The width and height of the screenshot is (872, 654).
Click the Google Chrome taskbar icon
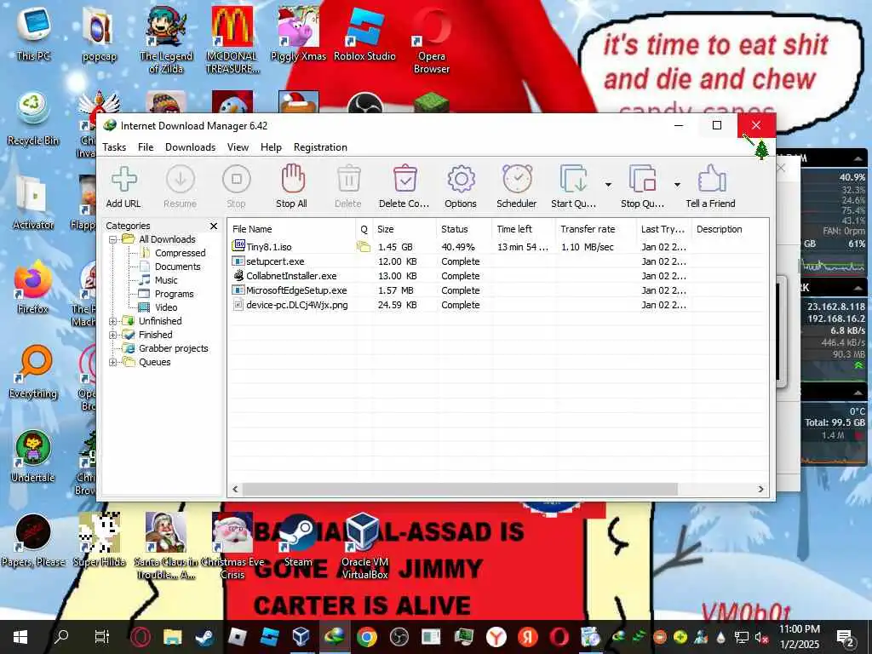pyautogui.click(x=367, y=637)
